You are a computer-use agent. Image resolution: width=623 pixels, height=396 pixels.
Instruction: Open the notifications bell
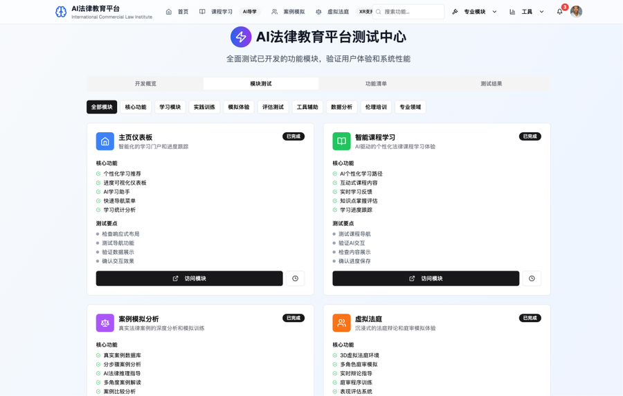[559, 12]
